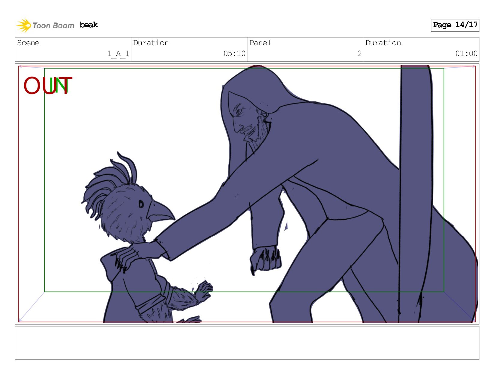Viewport: 495px width, 382px height.
Task: Click the panel duration value '01:00'
Action: click(x=466, y=54)
